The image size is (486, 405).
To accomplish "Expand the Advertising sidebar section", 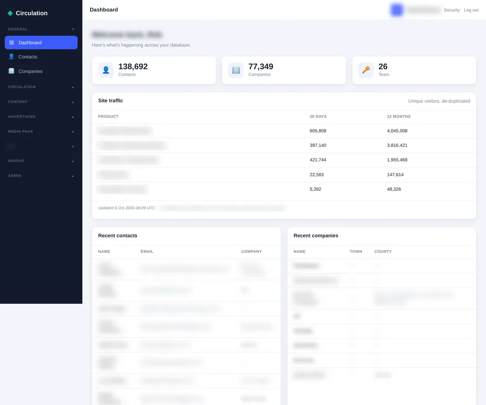I will (41, 116).
